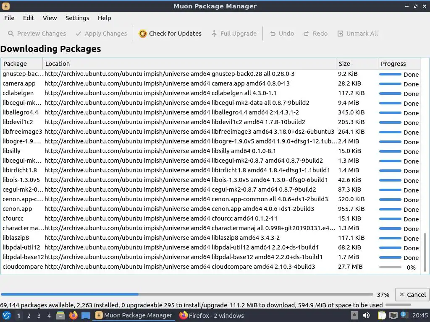The height and width of the screenshot is (322, 430).
Task: Click the 27.7 MiB size cell
Action: click(350, 267)
